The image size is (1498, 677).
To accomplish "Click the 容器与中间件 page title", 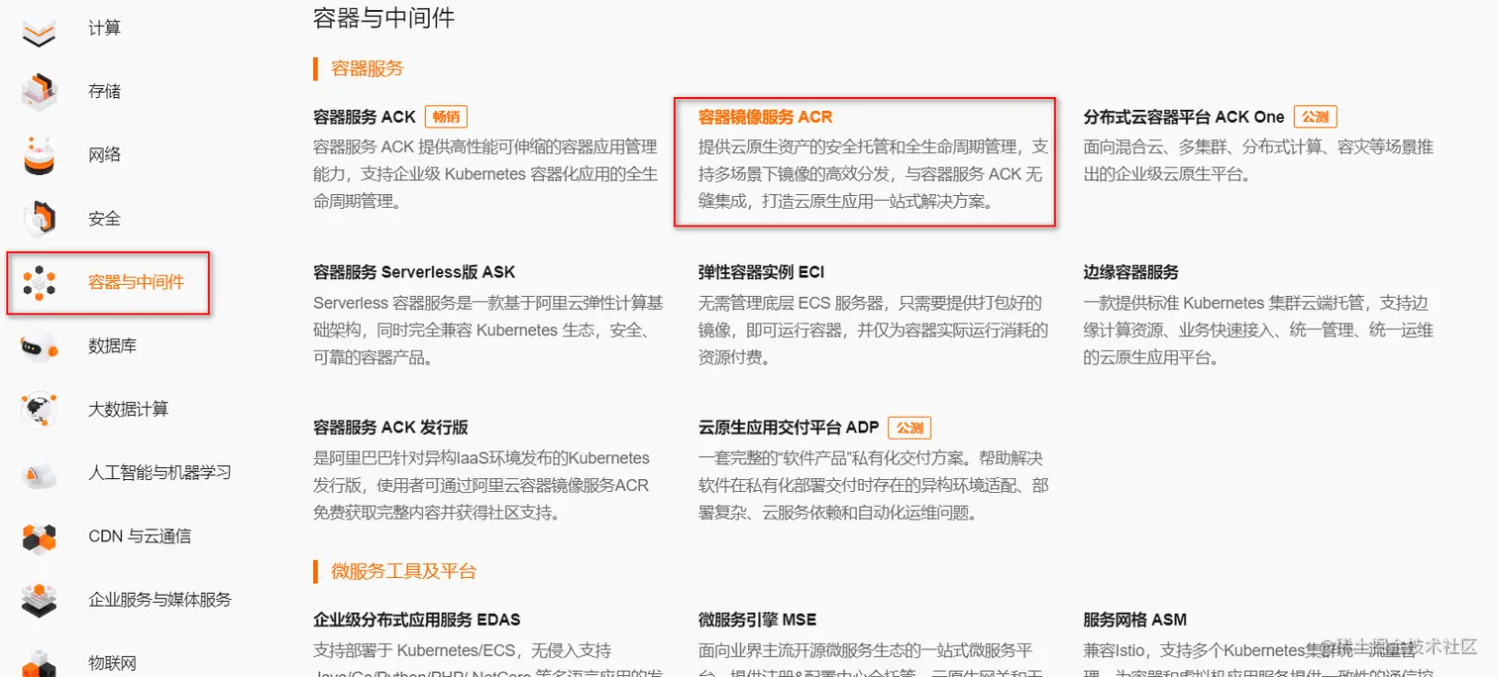I will click(383, 17).
